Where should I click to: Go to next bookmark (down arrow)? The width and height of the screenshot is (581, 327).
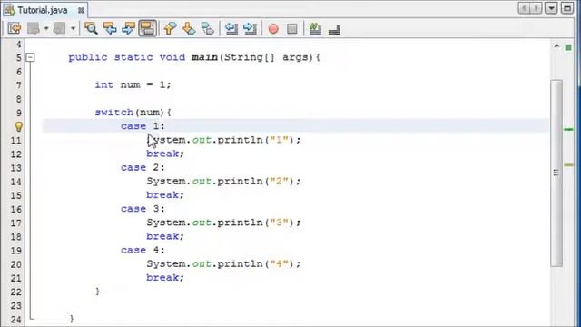point(189,28)
